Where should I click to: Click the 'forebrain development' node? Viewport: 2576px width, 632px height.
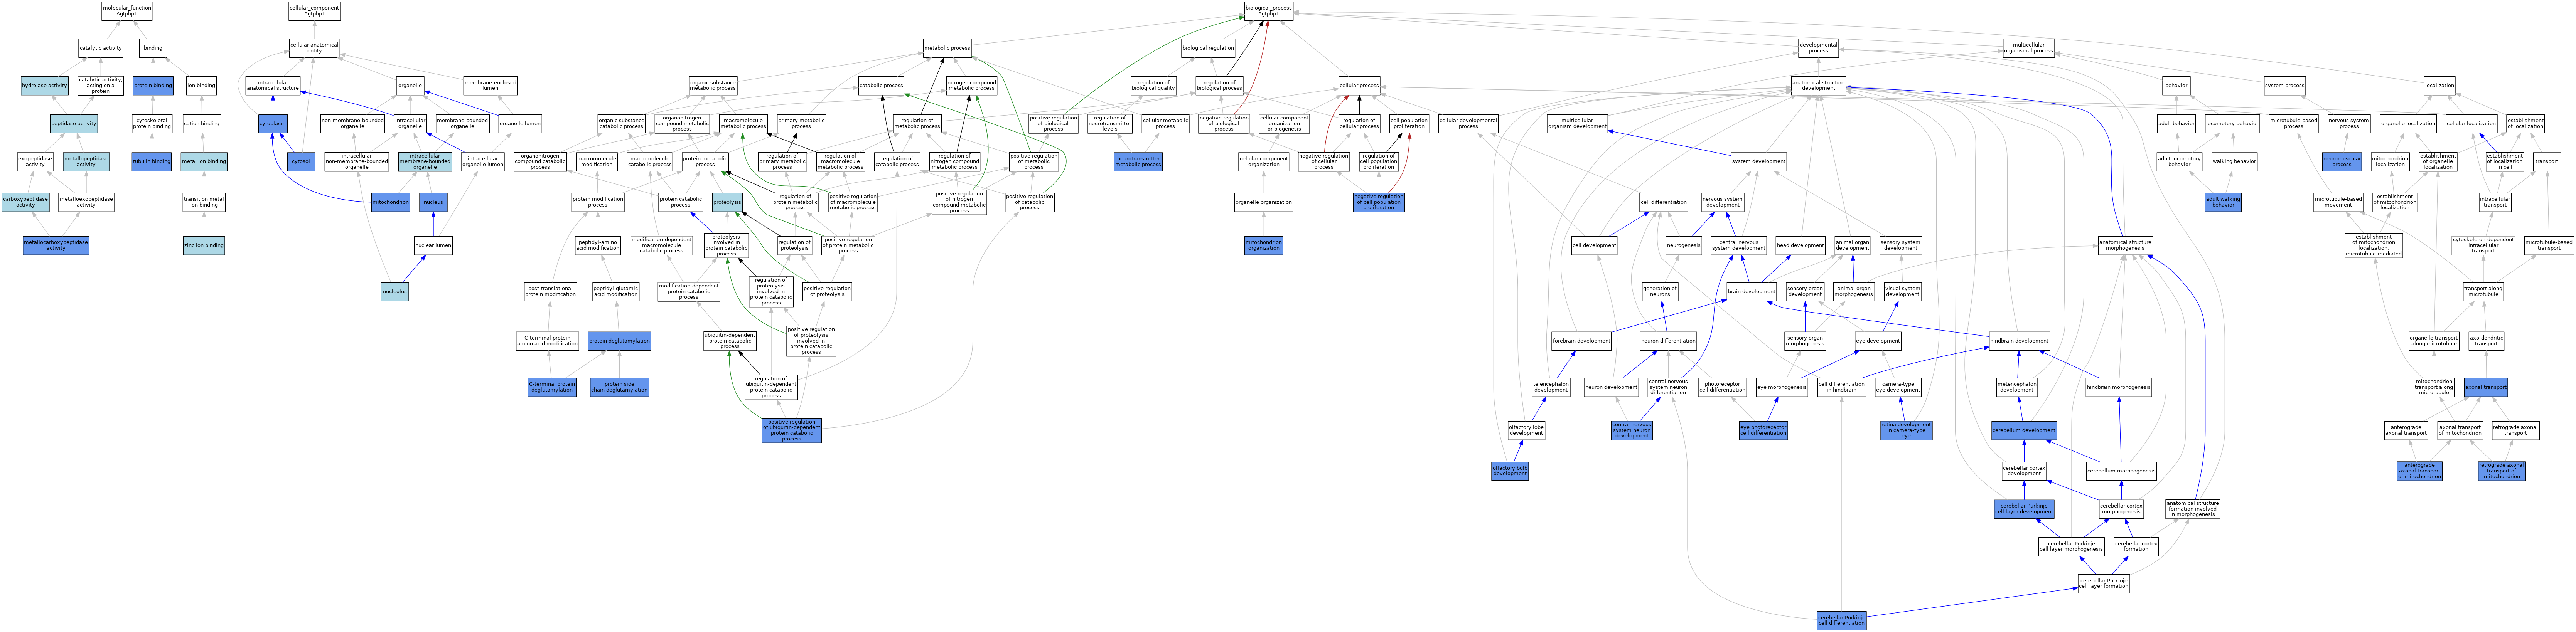coord(1582,341)
